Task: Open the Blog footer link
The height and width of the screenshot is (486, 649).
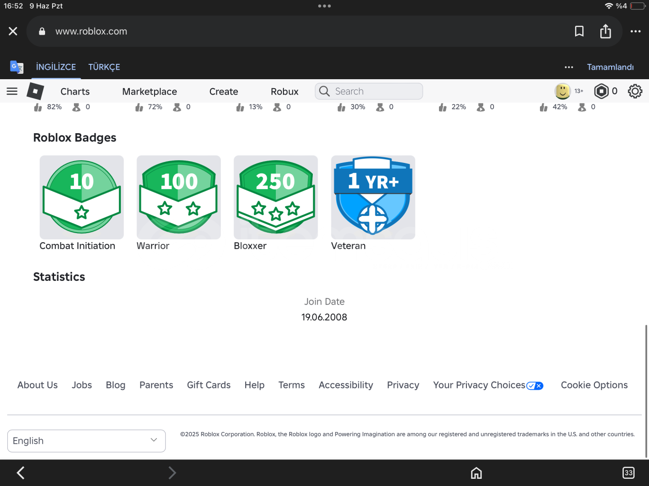Action: click(x=115, y=385)
